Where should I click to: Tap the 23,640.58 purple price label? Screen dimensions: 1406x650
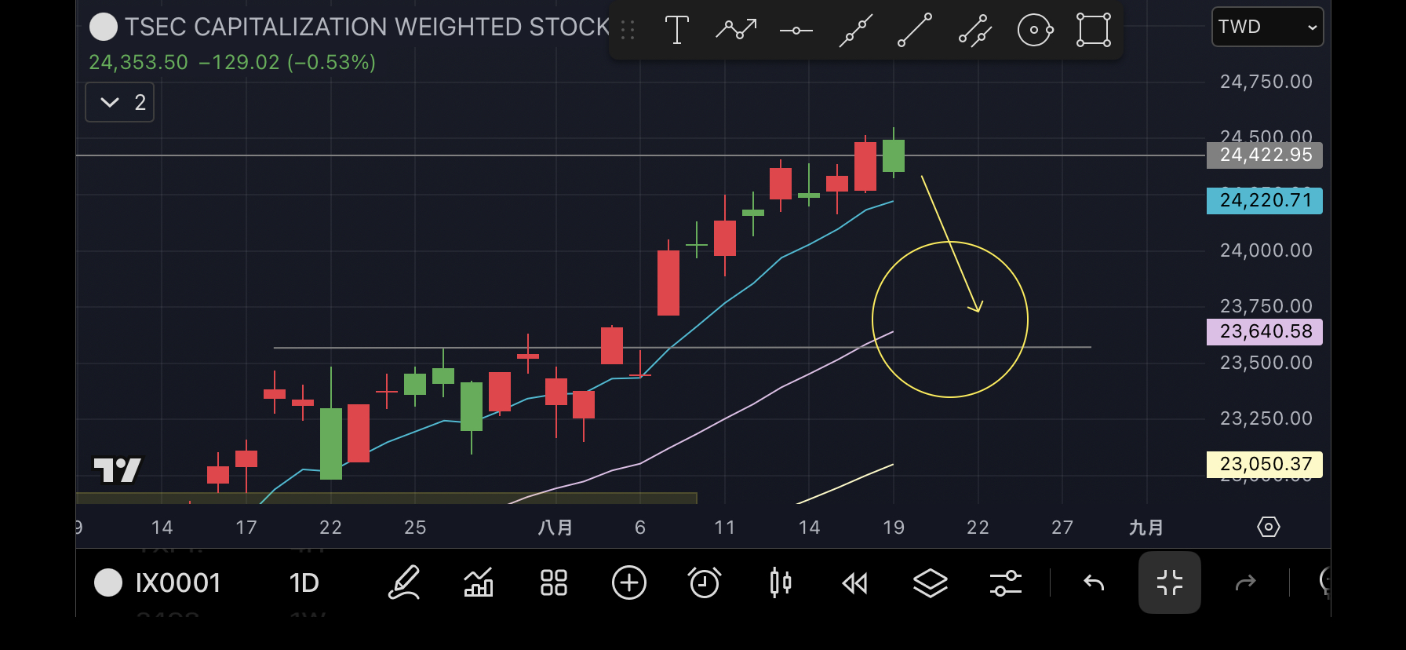1265,332
